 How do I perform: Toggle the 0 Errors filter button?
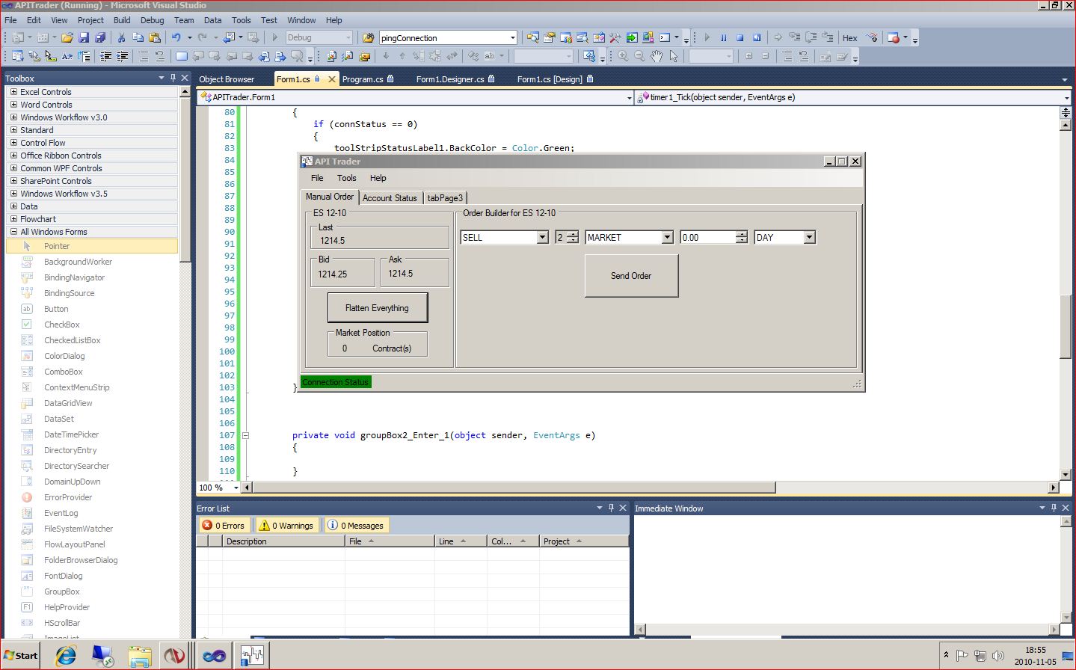(x=224, y=525)
